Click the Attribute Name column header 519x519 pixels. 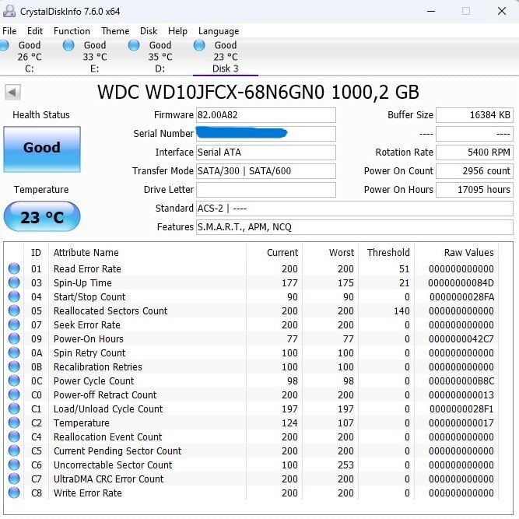pos(86,253)
